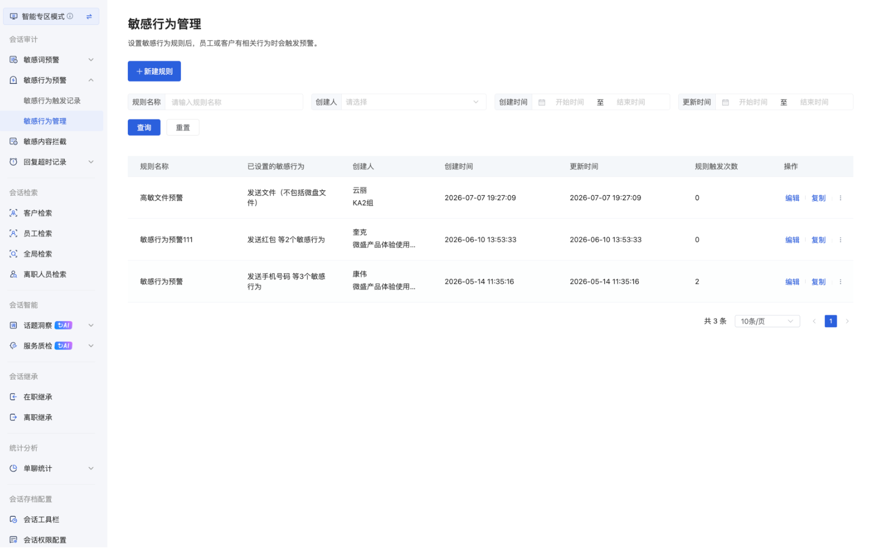Expand the 回复超时记录 menu
Image resolution: width=871 pixels, height=550 pixels.
(x=91, y=162)
